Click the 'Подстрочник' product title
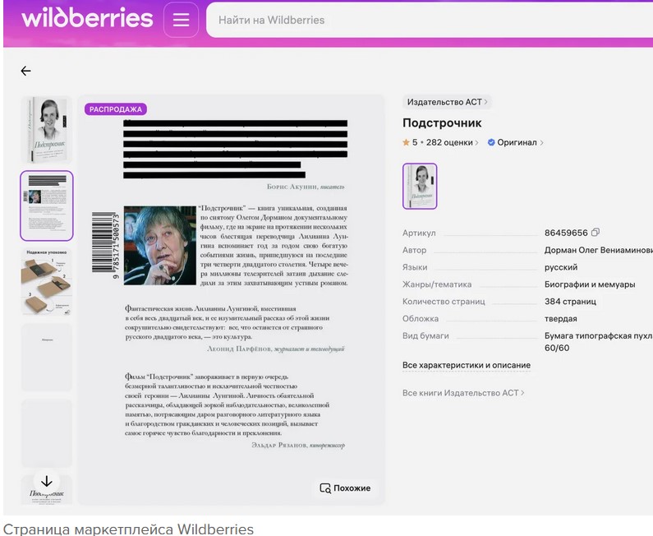The height and width of the screenshot is (536, 653). point(442,123)
